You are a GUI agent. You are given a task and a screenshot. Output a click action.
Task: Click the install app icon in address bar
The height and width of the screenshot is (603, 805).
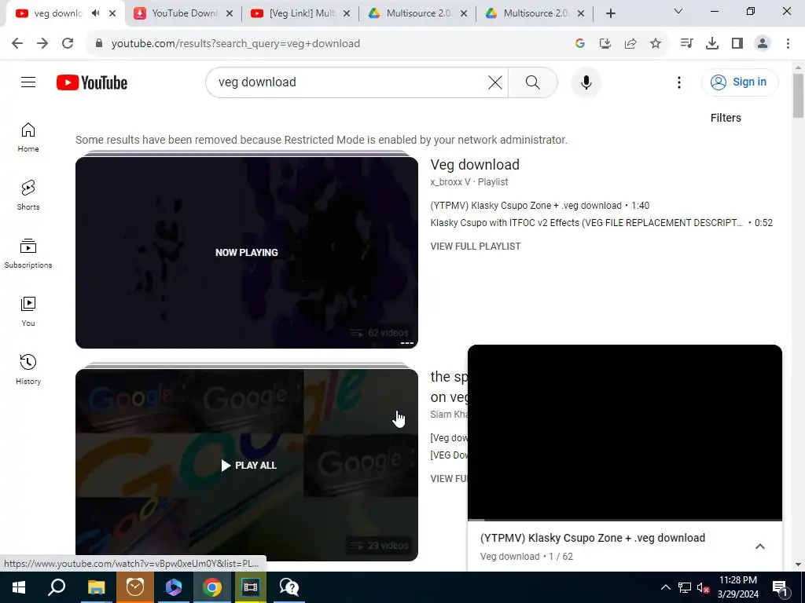click(x=605, y=44)
